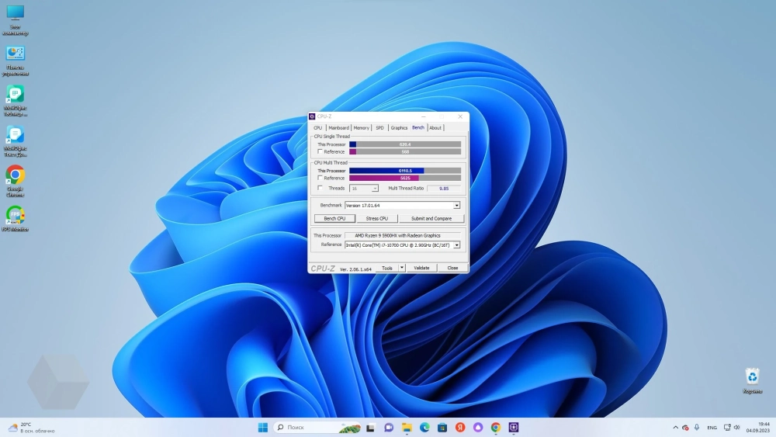
Task: Enable the Multi Thread Reference checkbox
Action: (320, 178)
